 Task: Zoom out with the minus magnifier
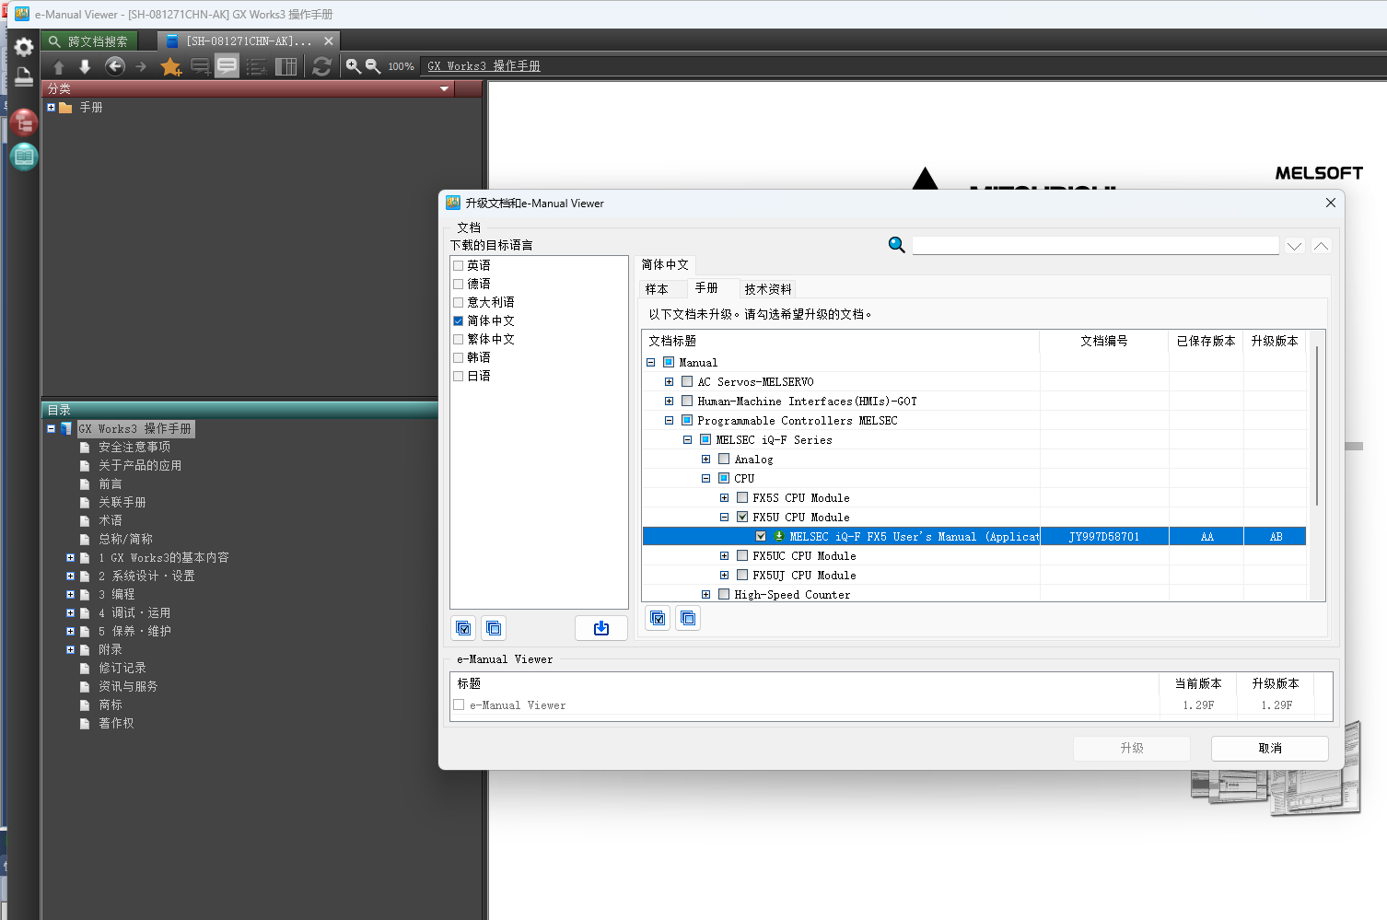373,66
